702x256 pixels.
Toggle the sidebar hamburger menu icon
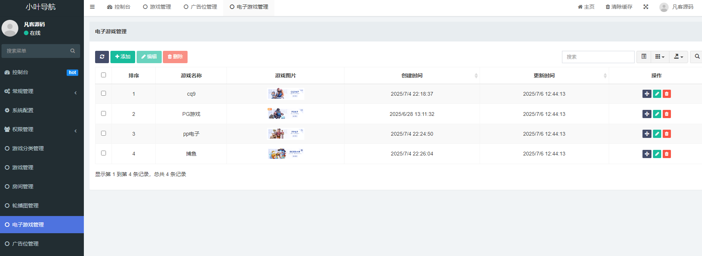click(x=92, y=7)
